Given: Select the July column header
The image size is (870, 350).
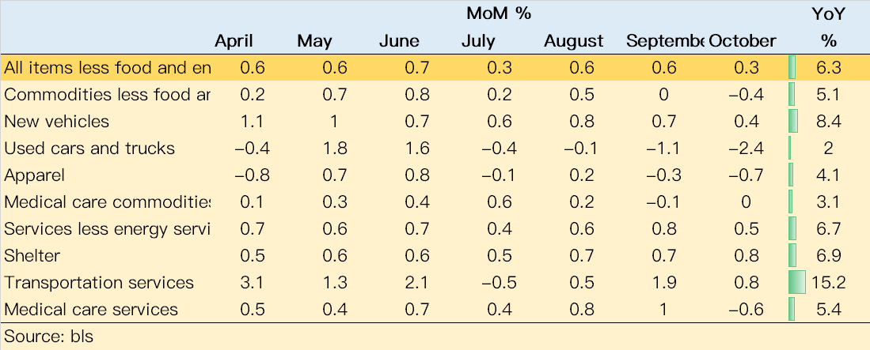Looking at the screenshot, I should tap(478, 42).
